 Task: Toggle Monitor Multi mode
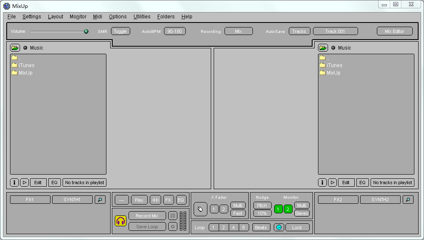tap(301, 205)
